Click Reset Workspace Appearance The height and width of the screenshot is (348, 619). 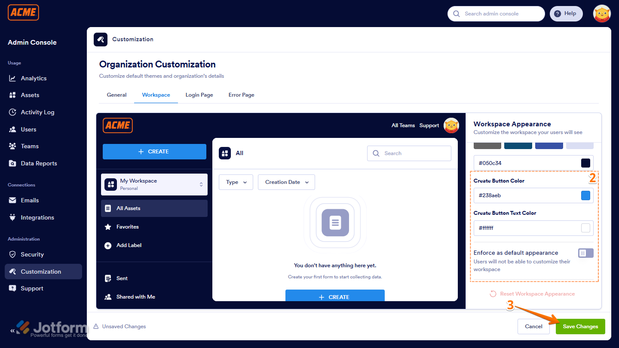click(x=532, y=293)
